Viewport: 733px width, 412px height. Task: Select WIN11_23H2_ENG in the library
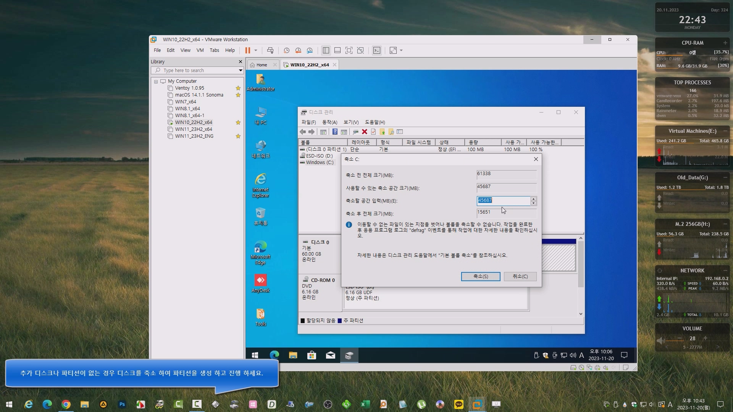pyautogui.click(x=194, y=136)
